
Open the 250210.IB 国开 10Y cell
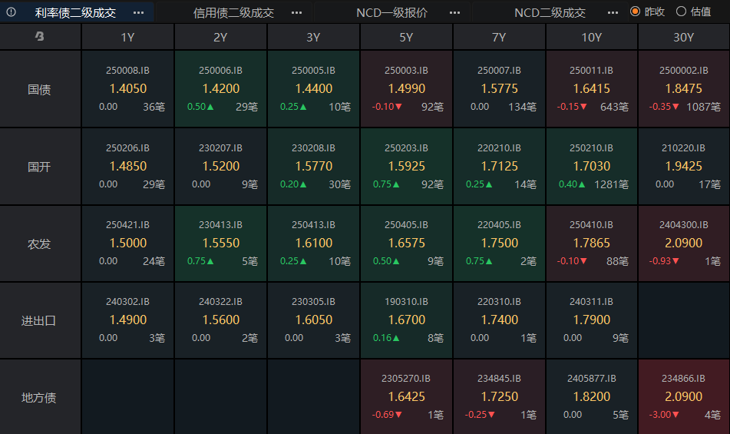[591, 166]
